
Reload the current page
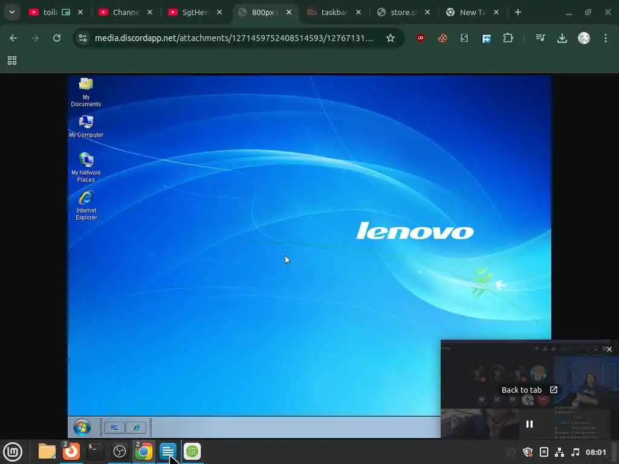pos(57,38)
